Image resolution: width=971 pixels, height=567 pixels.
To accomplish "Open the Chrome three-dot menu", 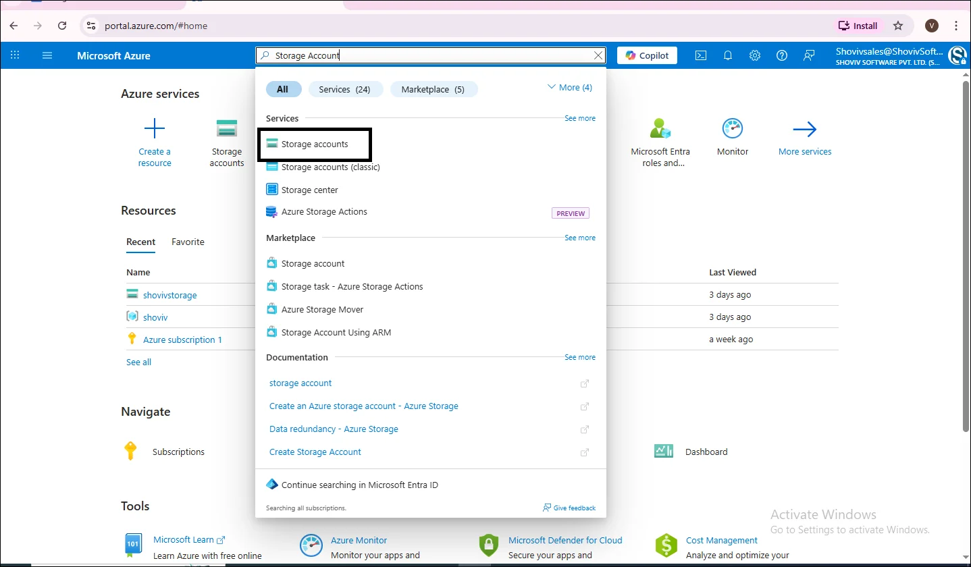I will click(956, 26).
